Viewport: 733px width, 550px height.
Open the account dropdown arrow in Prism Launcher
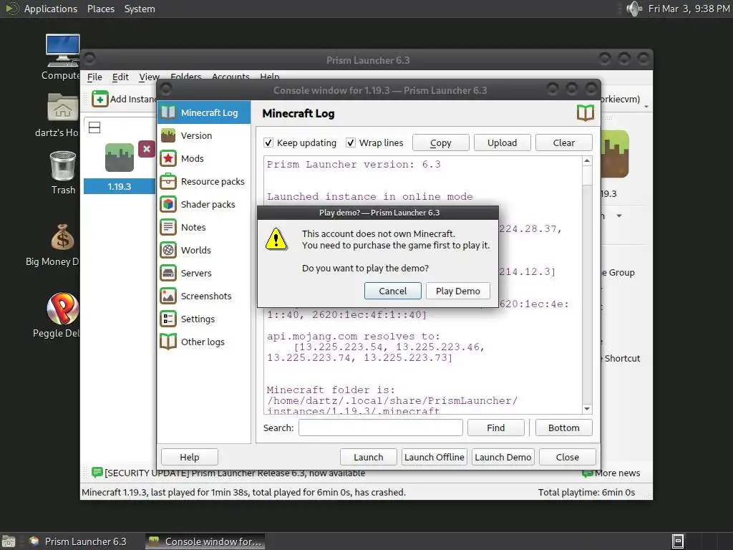646,107
